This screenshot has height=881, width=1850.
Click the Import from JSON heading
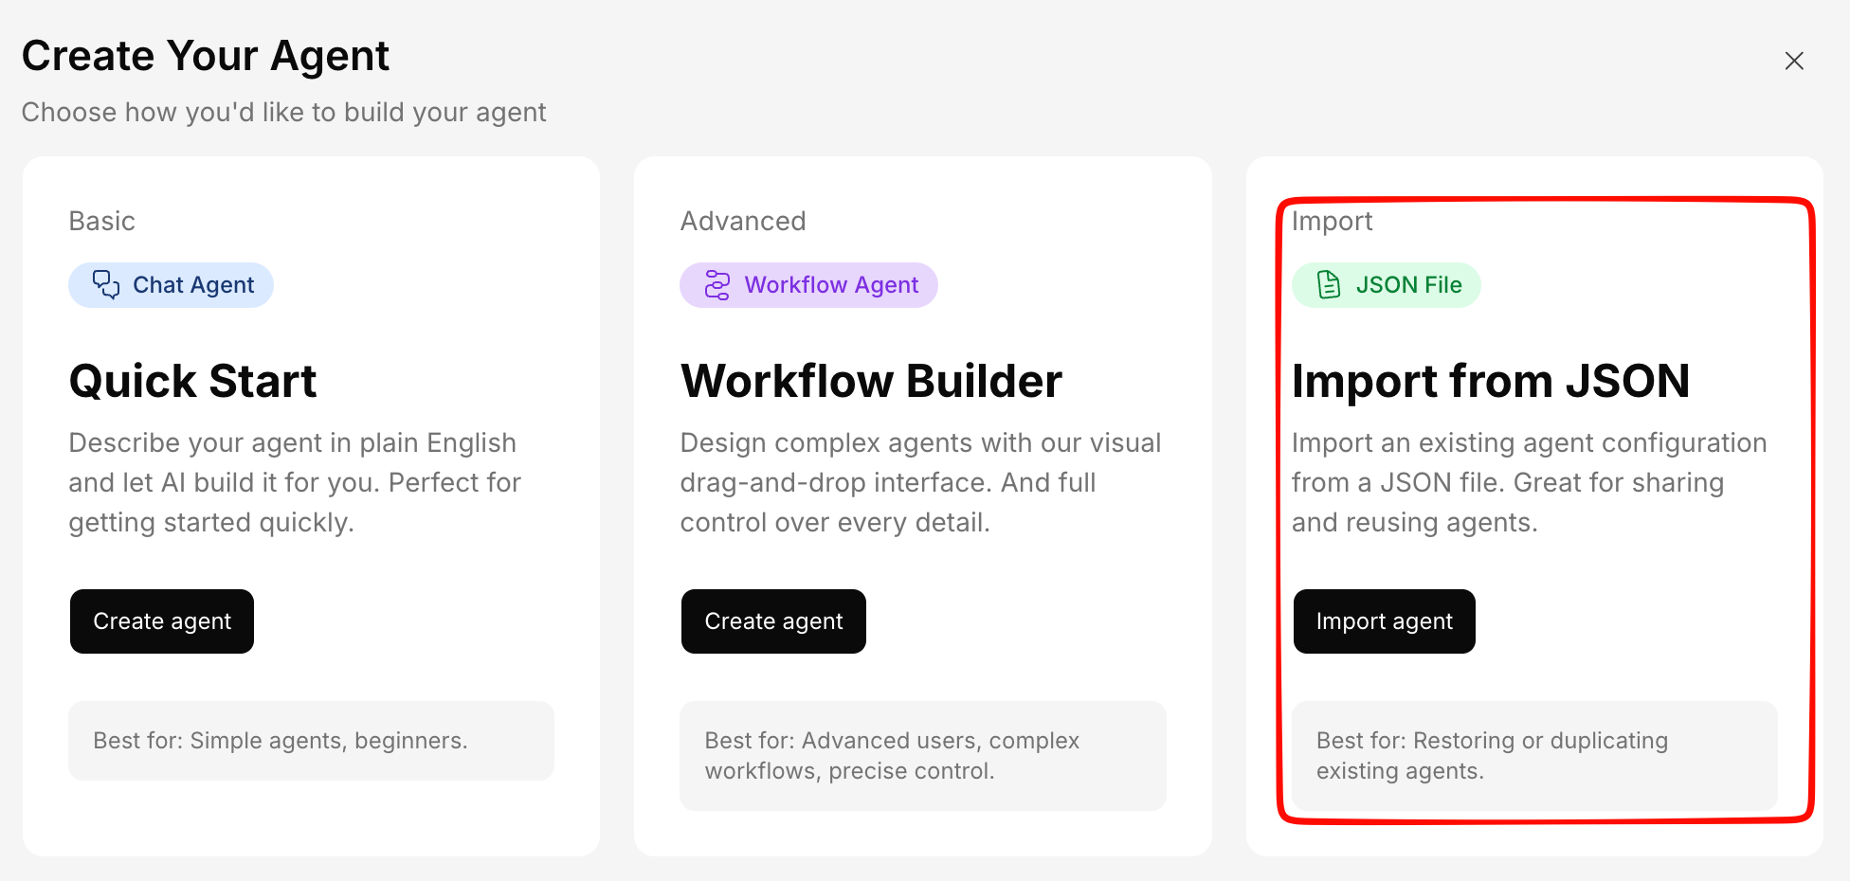[1490, 381]
